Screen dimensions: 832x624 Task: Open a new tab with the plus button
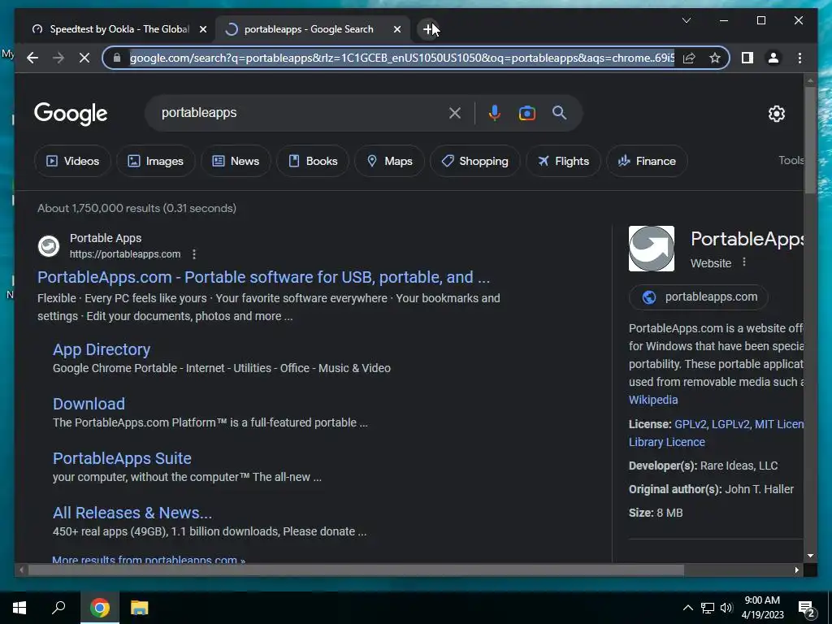pyautogui.click(x=428, y=29)
